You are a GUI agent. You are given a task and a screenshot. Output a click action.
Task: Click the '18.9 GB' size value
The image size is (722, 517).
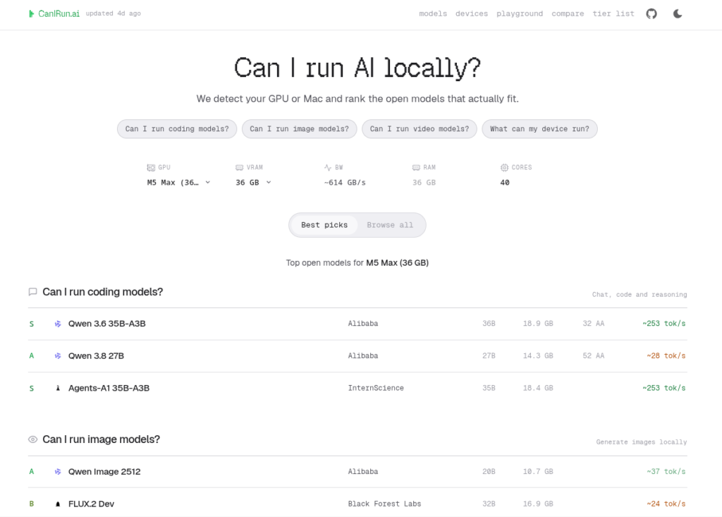click(x=538, y=324)
